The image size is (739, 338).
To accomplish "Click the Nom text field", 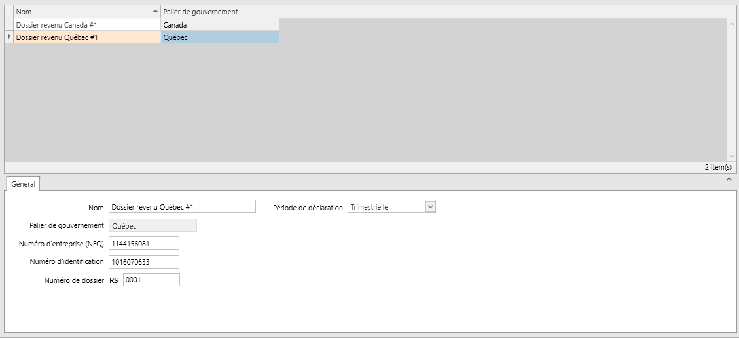I will pyautogui.click(x=182, y=206).
